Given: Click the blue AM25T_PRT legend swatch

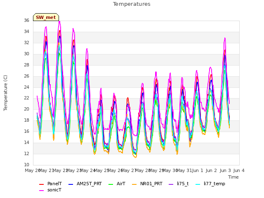Looking at the screenshot, I should [71, 184].
